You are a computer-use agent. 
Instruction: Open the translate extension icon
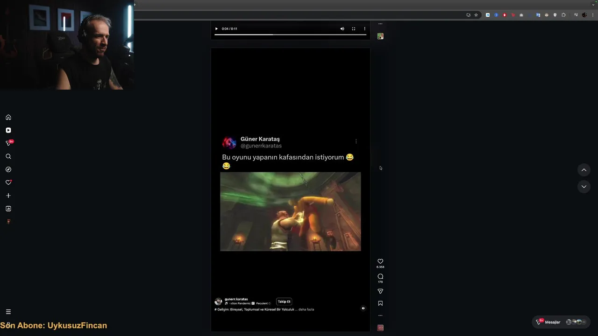(x=538, y=15)
